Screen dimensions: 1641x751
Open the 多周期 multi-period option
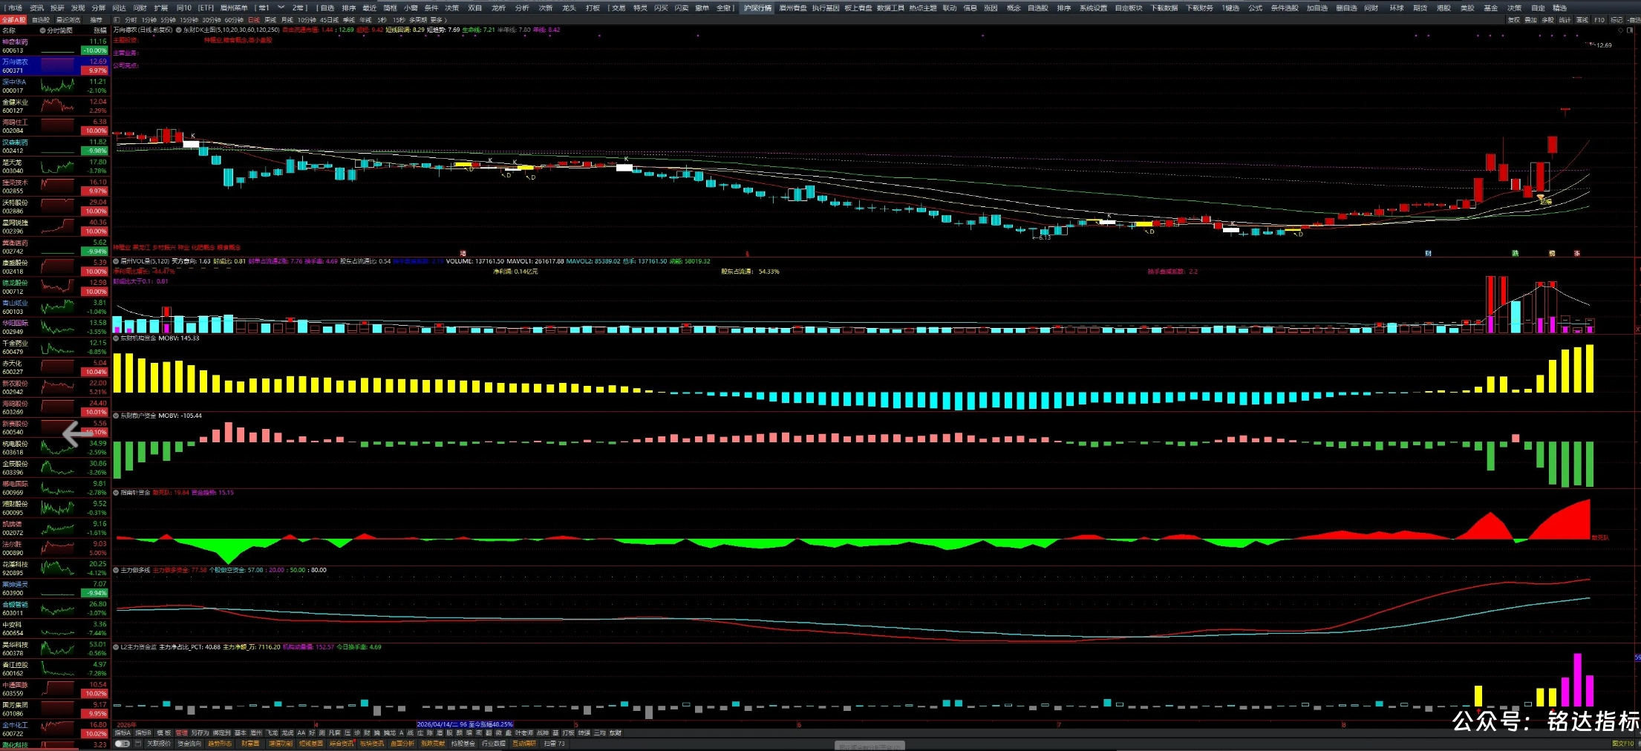[x=418, y=20]
